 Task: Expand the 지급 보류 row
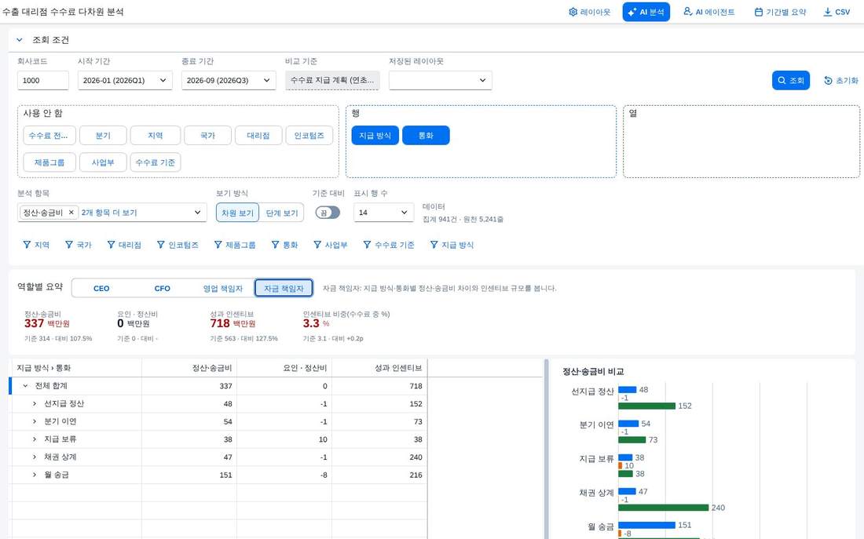tap(34, 439)
